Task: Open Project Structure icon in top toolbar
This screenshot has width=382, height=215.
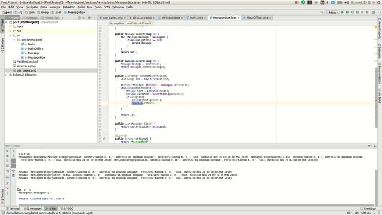Action: click(373, 12)
